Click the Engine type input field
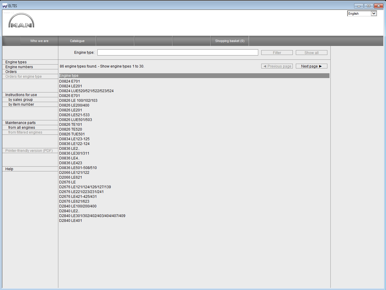The image size is (386, 290). pos(178,53)
